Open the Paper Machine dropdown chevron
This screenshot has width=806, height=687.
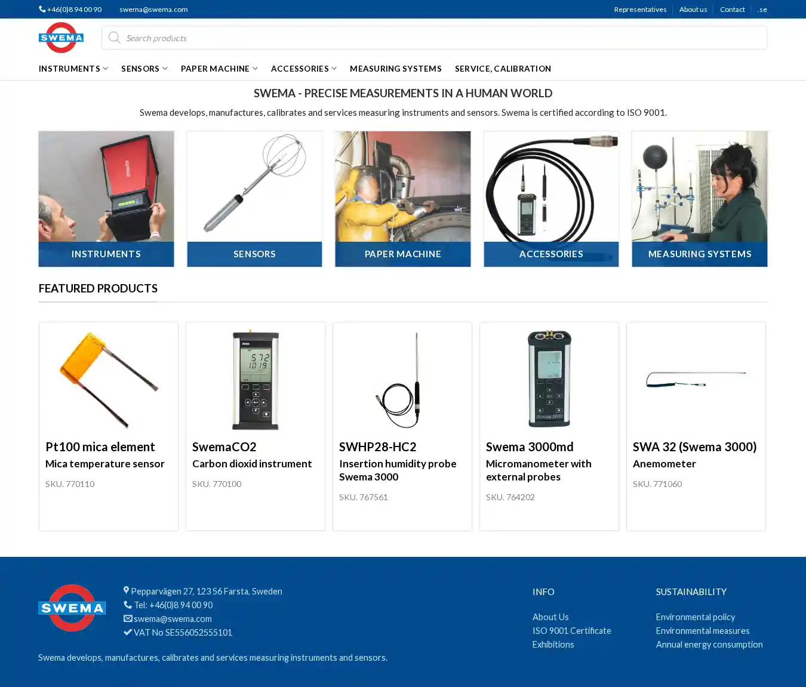255,69
